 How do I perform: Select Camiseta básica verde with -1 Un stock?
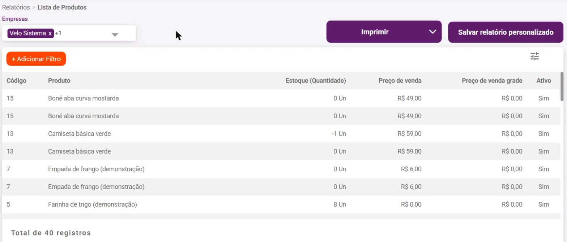point(79,134)
